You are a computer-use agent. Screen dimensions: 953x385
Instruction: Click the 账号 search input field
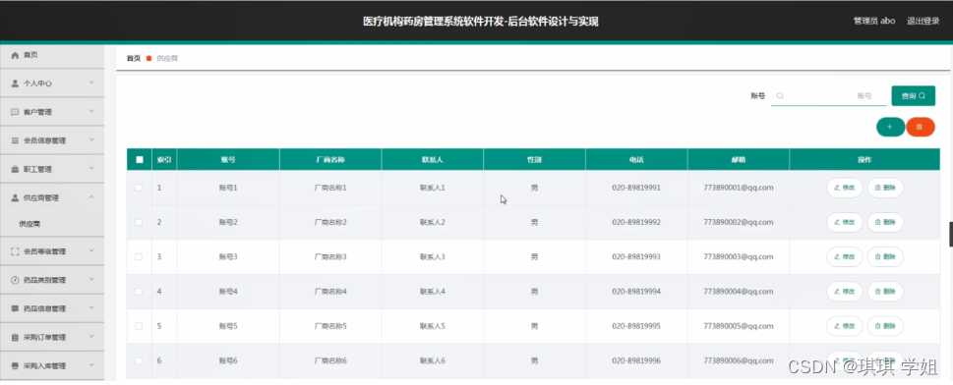[828, 96]
